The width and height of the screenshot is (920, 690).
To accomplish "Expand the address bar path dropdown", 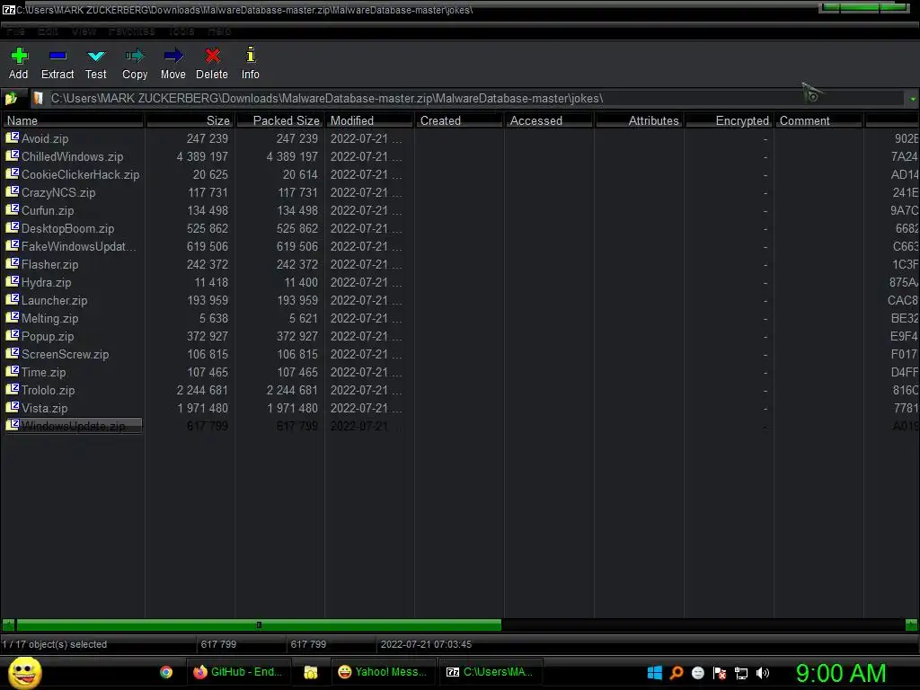I will click(913, 99).
